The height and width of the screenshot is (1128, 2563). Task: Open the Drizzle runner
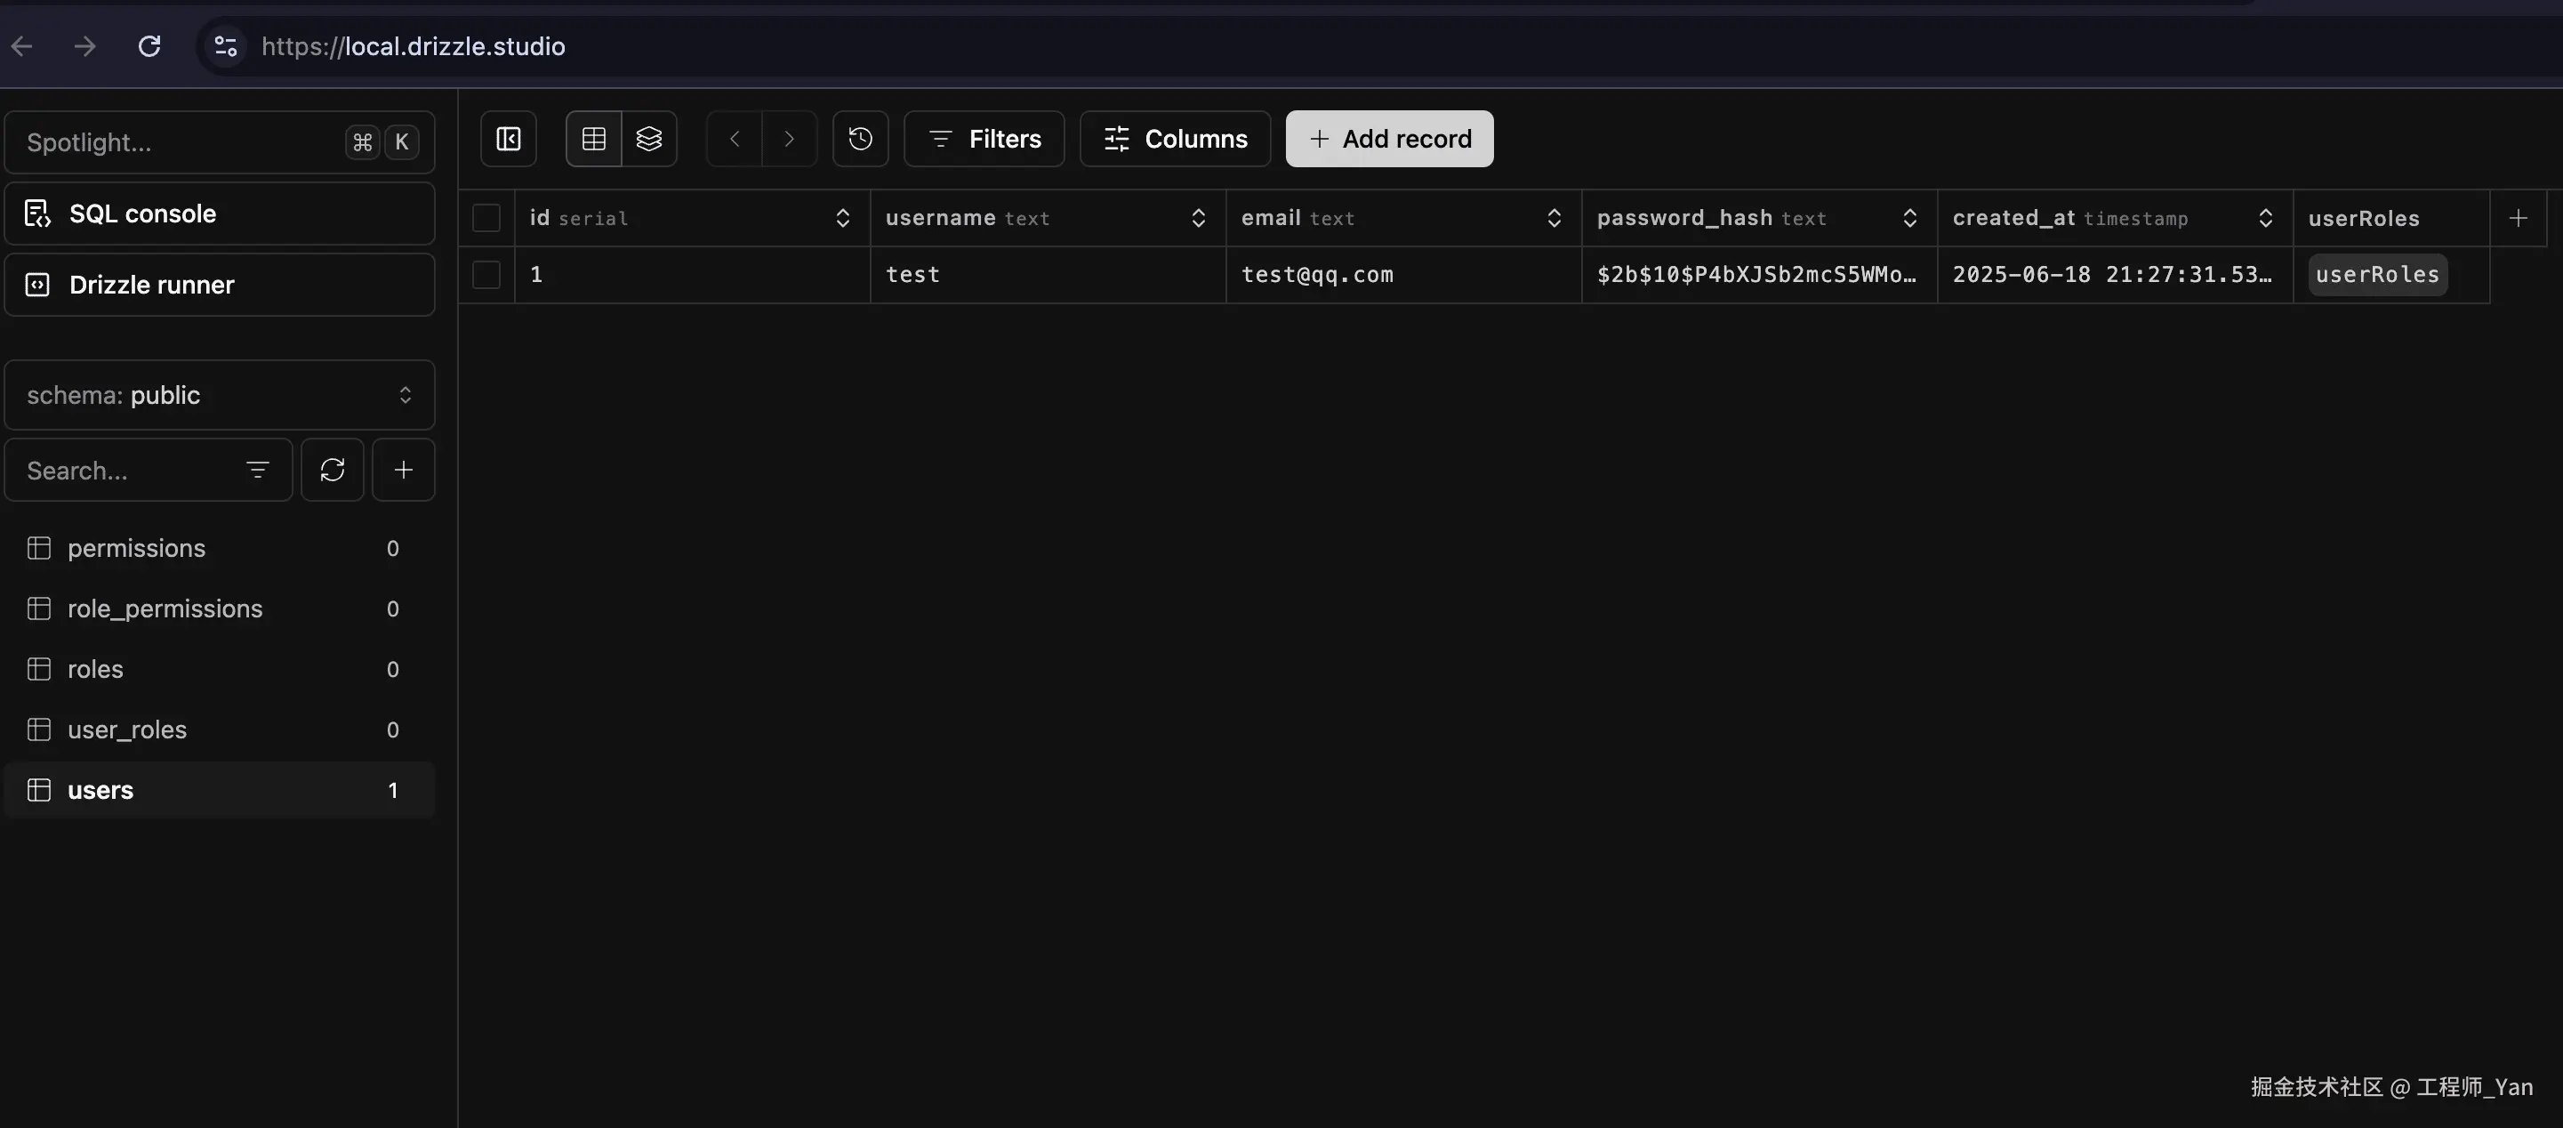219,285
